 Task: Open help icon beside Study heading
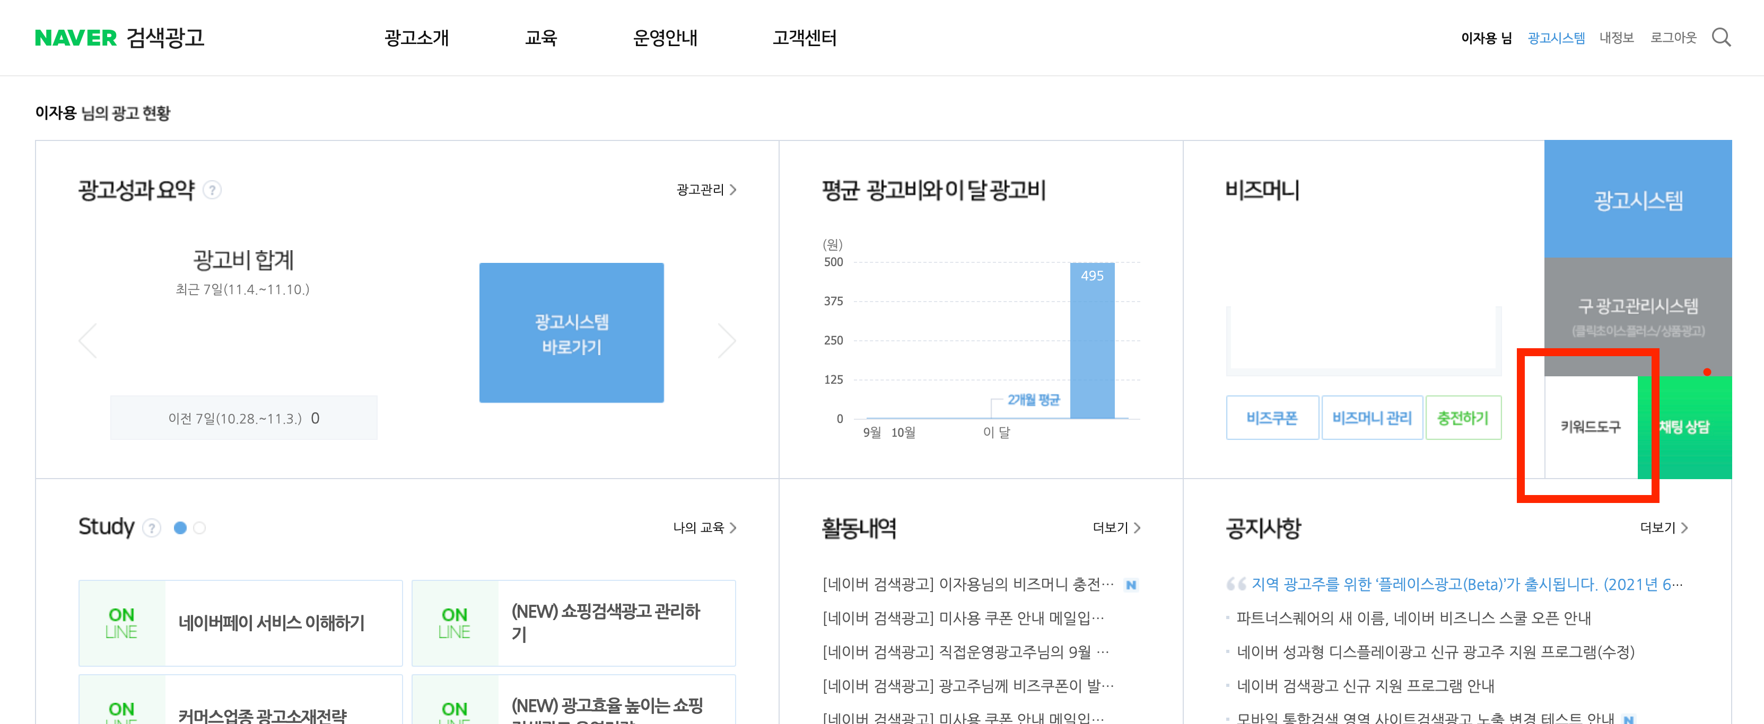(x=151, y=527)
